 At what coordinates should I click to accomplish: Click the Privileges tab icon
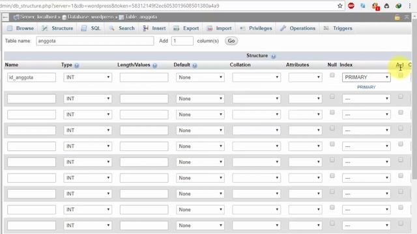(x=242, y=28)
